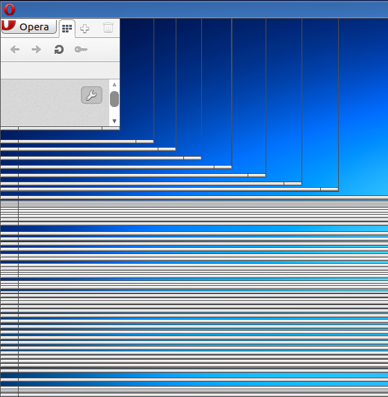388x397 pixels.
Task: Click the scrollbar down arrow
Action: tap(114, 121)
